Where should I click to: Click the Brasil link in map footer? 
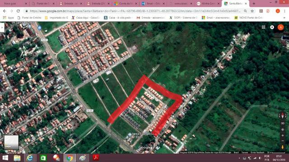coord(236,153)
